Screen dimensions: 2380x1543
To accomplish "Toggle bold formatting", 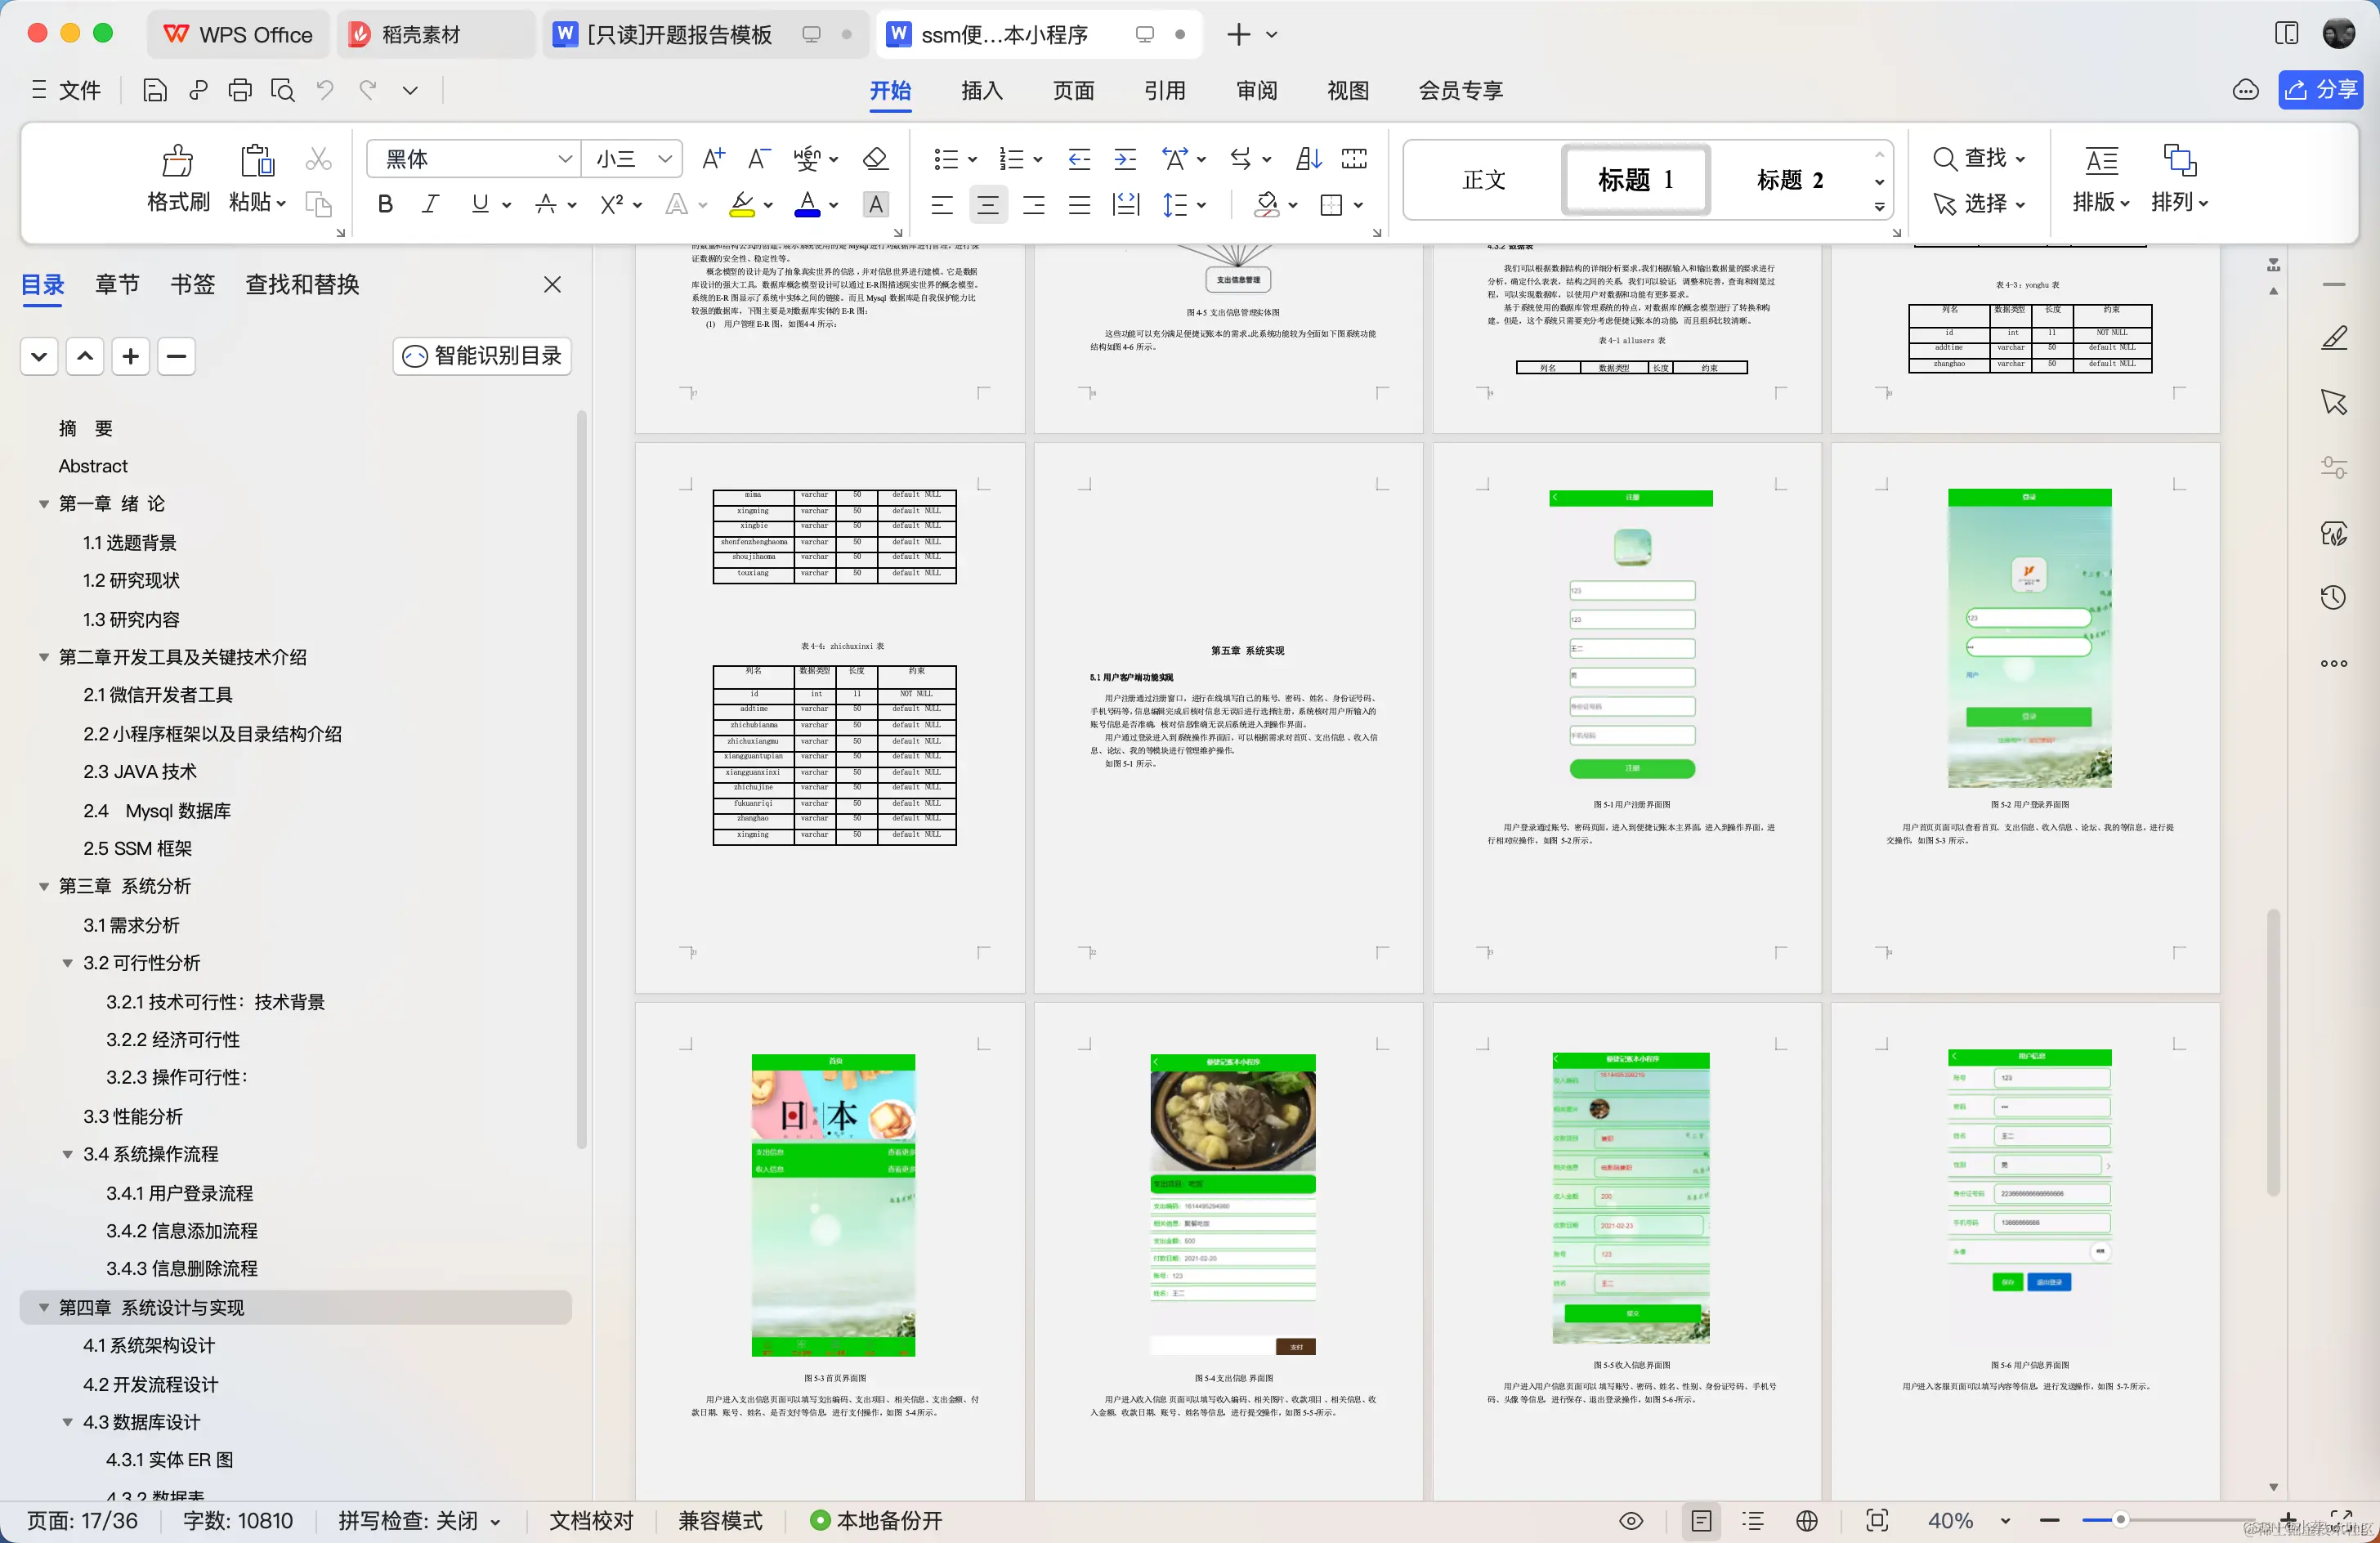I will (x=384, y=204).
